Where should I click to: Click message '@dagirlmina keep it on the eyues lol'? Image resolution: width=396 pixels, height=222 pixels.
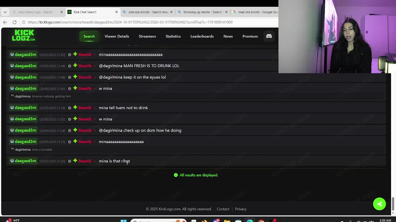(132, 77)
